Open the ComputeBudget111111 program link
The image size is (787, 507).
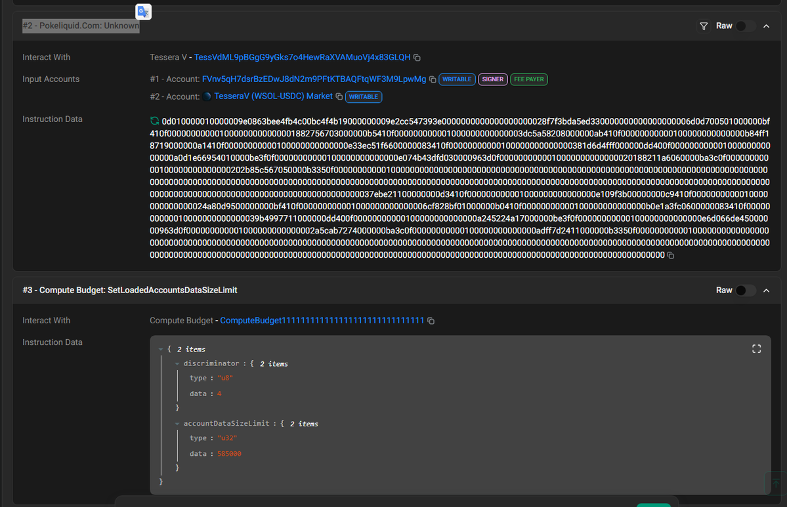point(322,321)
